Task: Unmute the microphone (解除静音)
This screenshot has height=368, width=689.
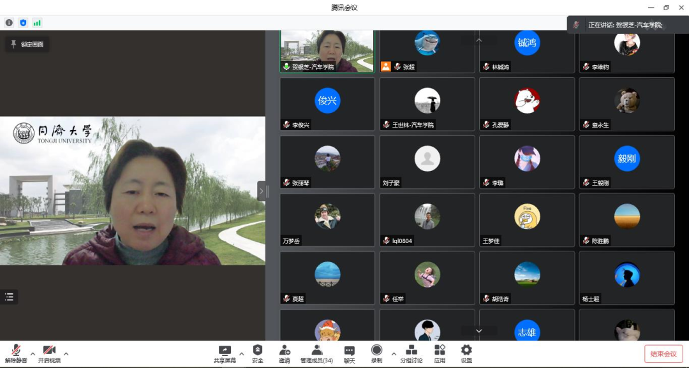Action: (x=16, y=353)
